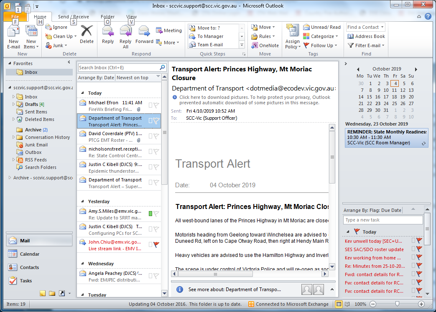Click the Reply All icon
This screenshot has height=312, width=436.
[125, 32]
